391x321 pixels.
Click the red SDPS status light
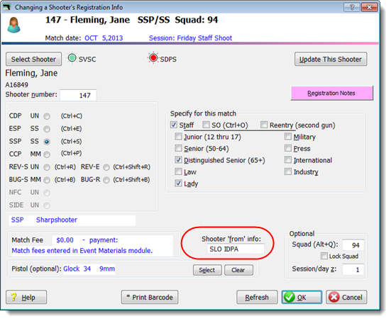(x=153, y=58)
